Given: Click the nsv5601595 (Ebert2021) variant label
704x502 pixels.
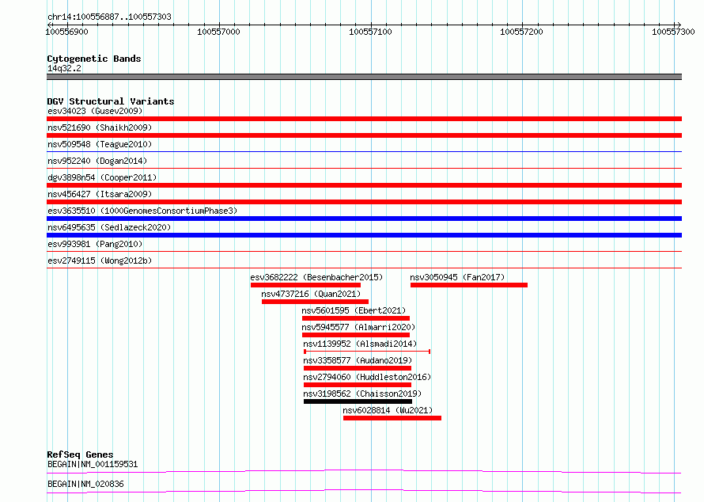Looking at the screenshot, I should coord(354,310).
